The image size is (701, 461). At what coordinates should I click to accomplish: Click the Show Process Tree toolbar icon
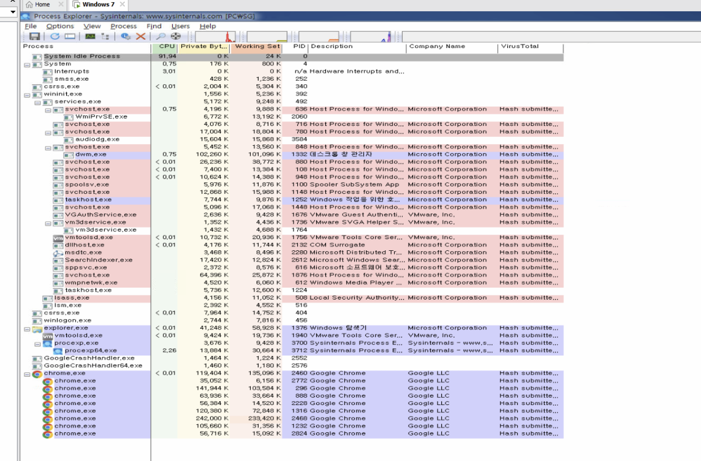click(x=105, y=36)
